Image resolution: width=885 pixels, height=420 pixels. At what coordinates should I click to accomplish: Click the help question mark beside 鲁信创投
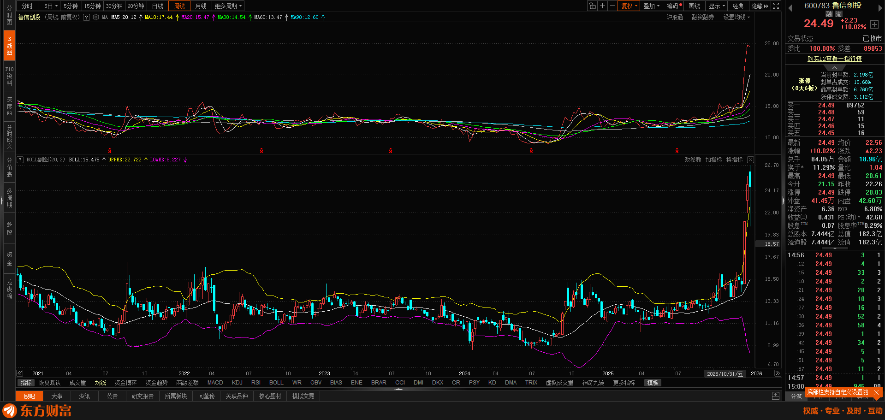pyautogui.click(x=86, y=17)
